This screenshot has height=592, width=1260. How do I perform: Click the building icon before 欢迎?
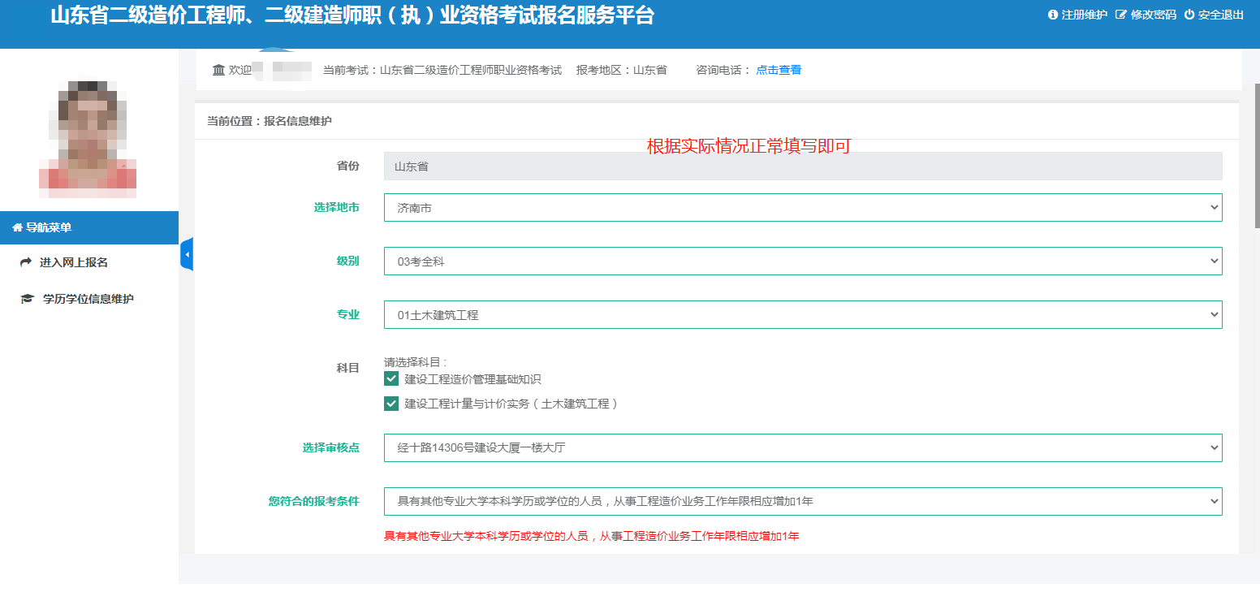(218, 69)
